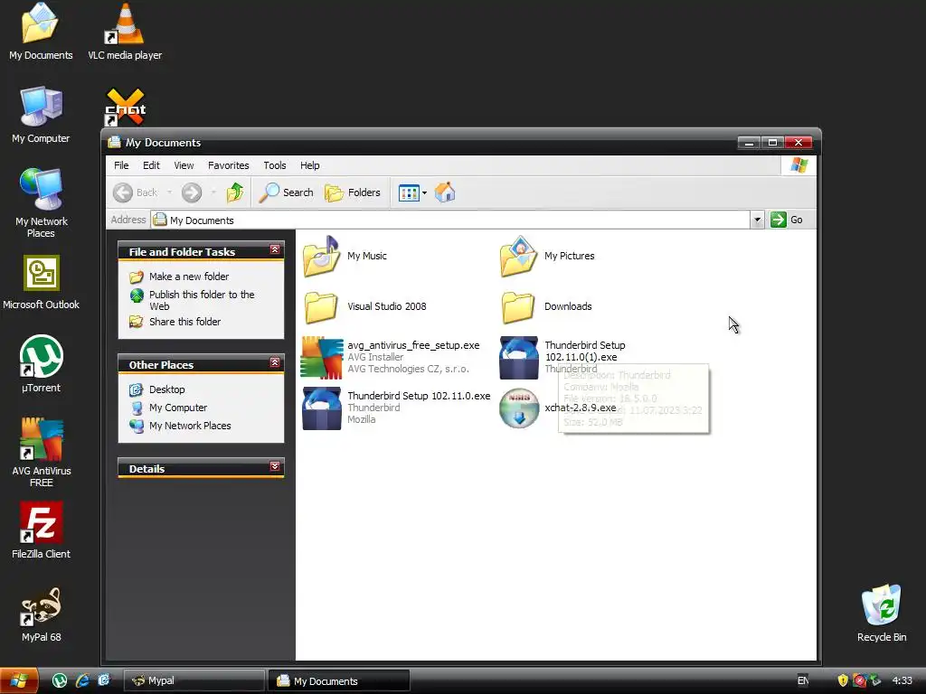This screenshot has height=694, width=926.
Task: Open the Favorites menu
Action: pyautogui.click(x=229, y=166)
